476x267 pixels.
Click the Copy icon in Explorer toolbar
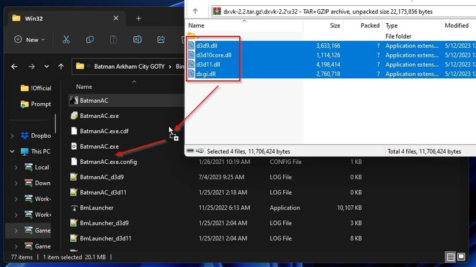point(89,40)
